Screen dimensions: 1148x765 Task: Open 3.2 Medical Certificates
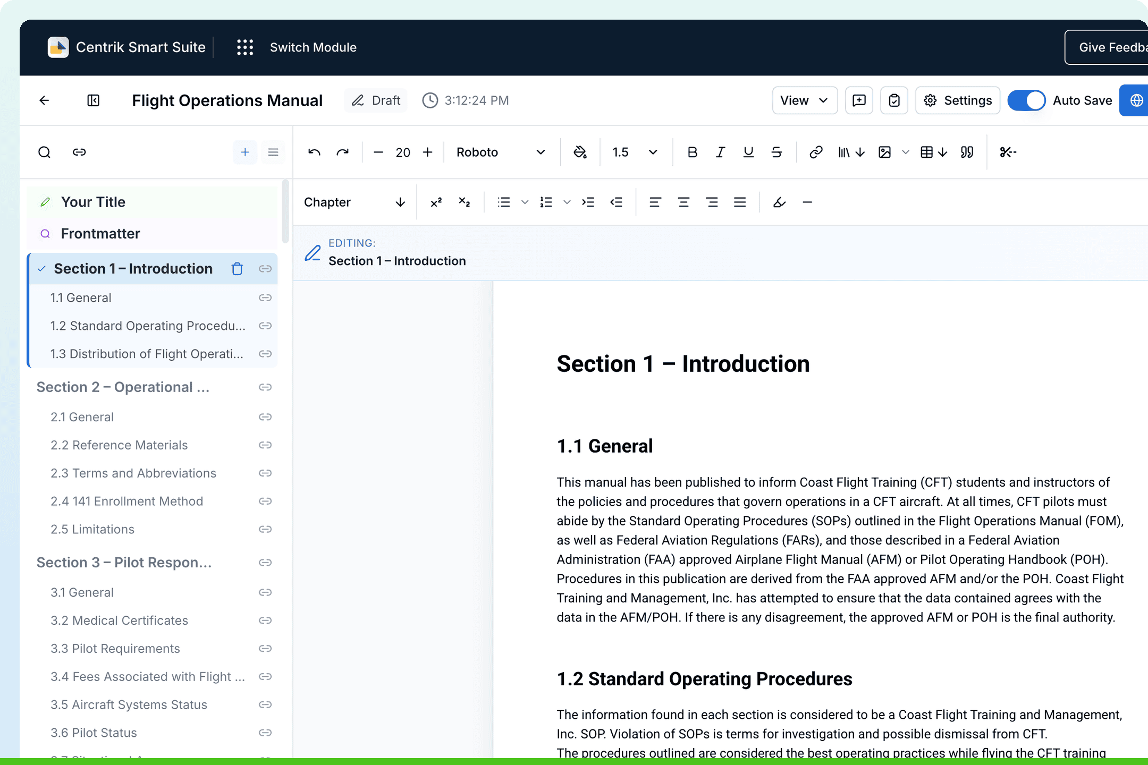click(119, 620)
